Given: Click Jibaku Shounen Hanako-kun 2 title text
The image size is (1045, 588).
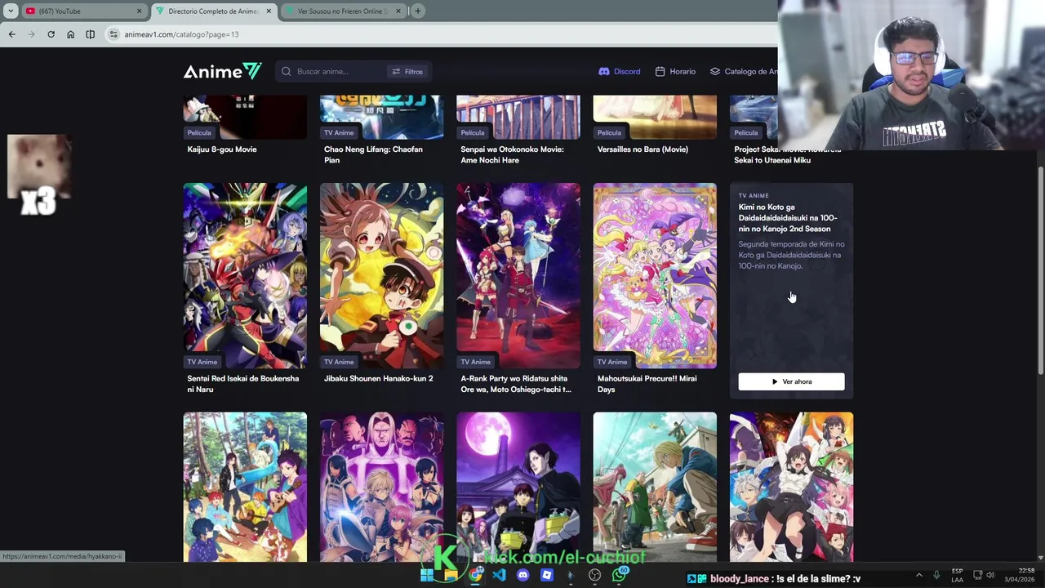Looking at the screenshot, I should (378, 379).
